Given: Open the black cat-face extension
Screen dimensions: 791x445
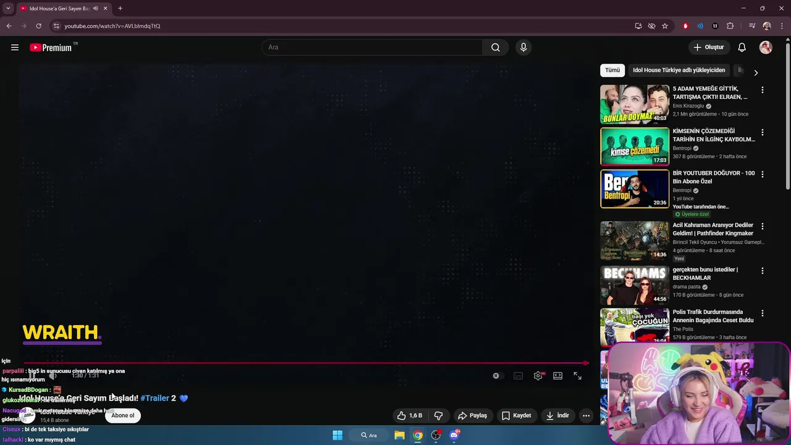Looking at the screenshot, I should [715, 26].
